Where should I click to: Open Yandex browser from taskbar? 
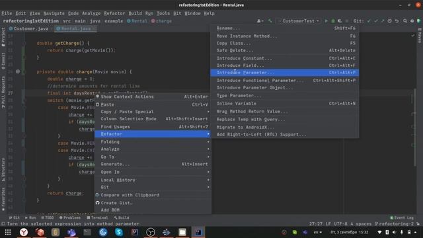click(24, 232)
